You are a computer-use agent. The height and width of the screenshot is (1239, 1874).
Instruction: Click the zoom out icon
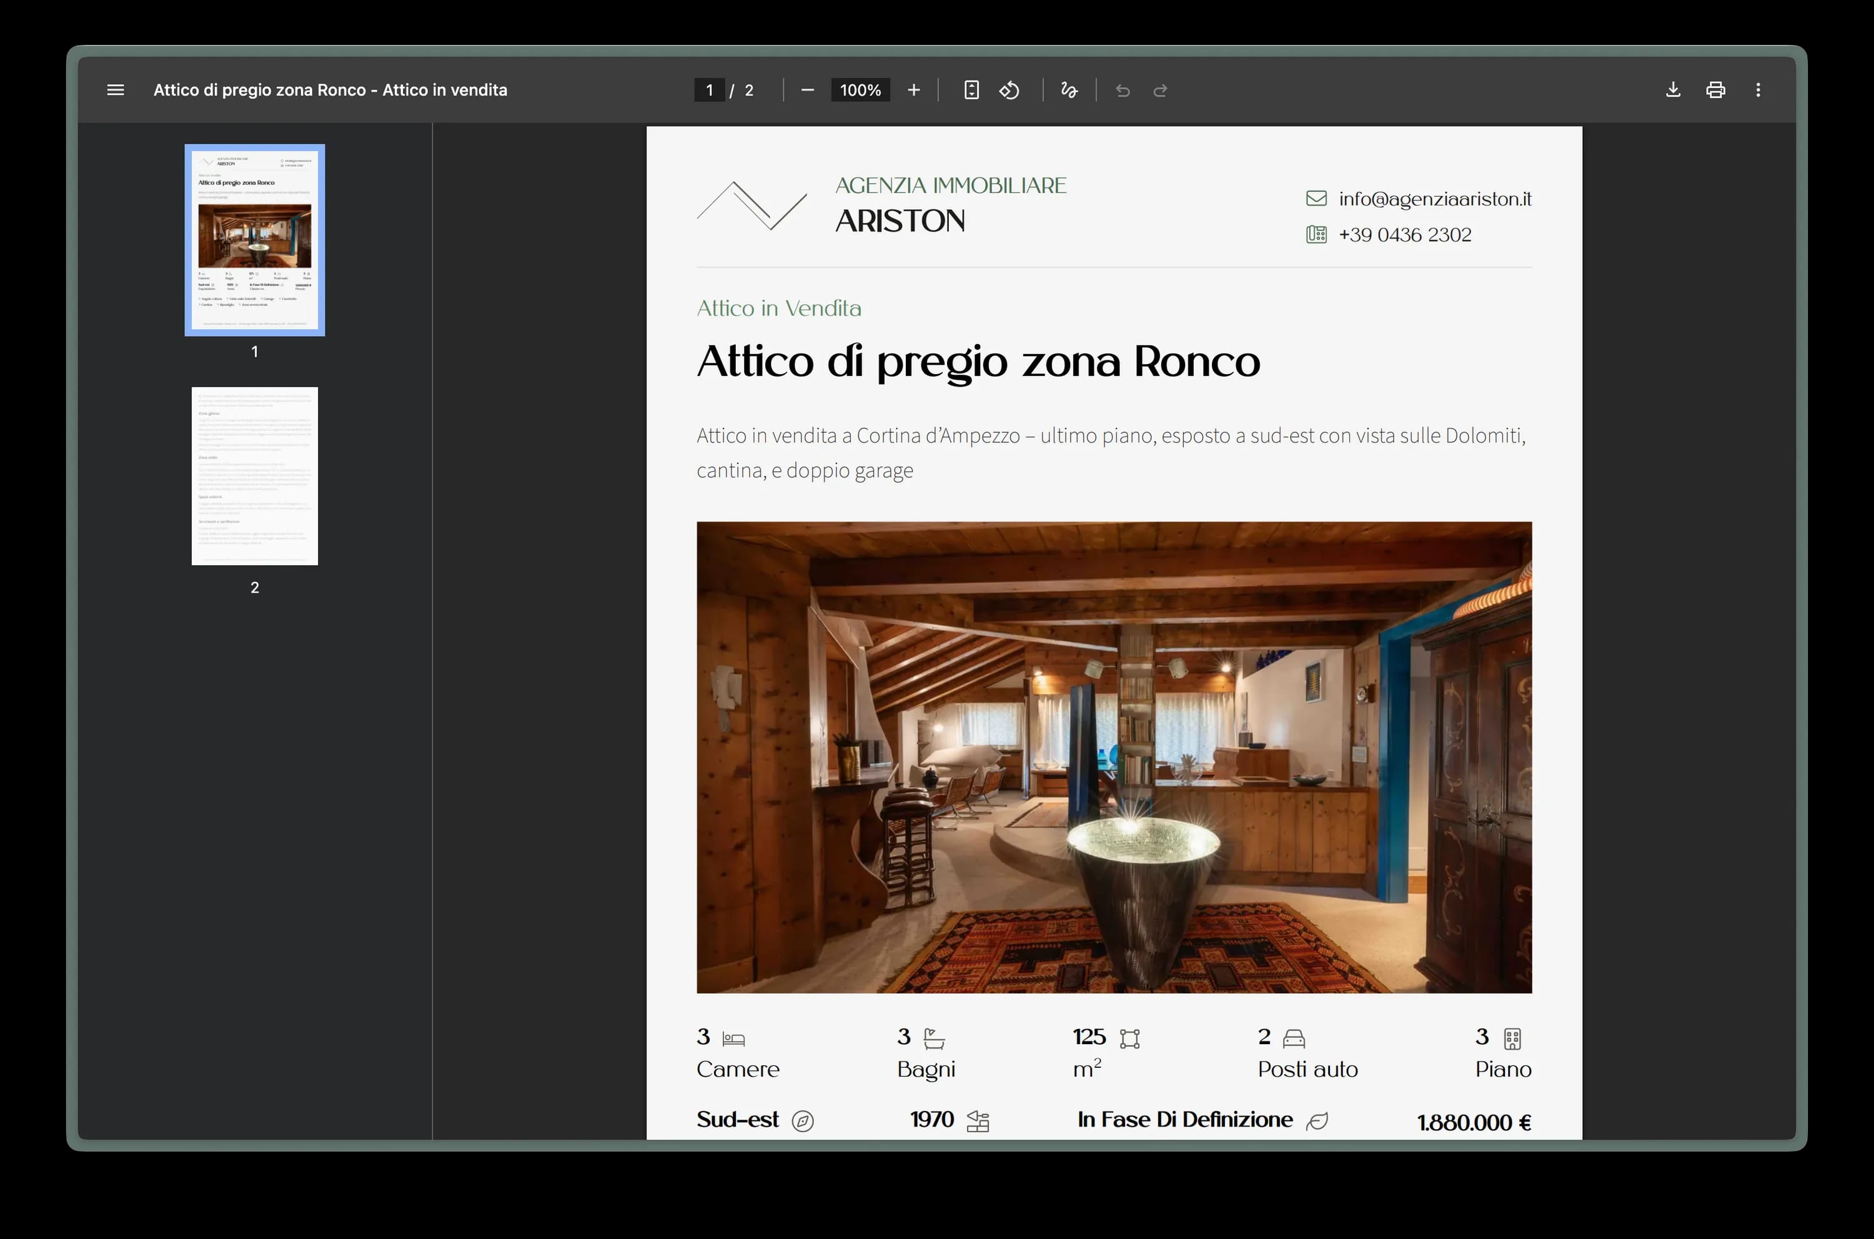[x=807, y=90]
